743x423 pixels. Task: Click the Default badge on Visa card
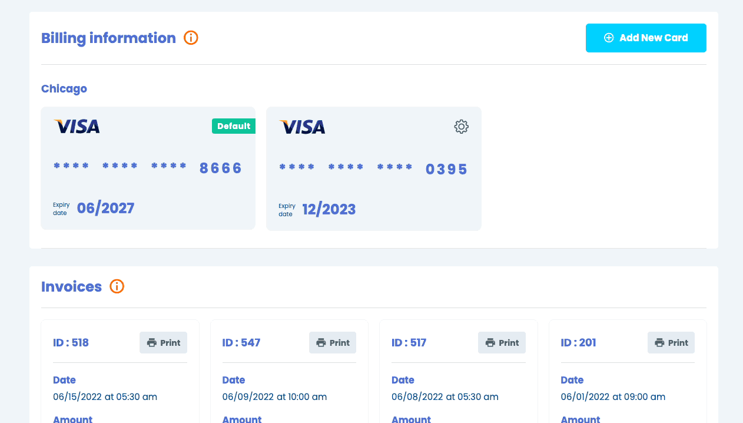[x=233, y=126]
